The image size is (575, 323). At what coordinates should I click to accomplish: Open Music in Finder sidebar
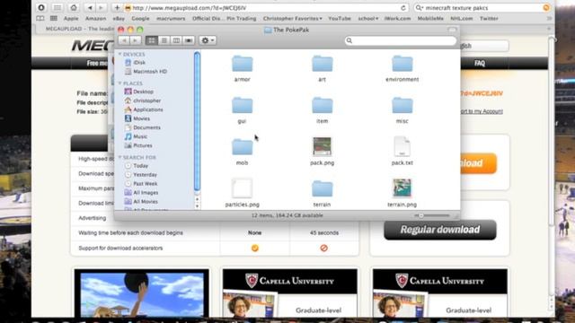136,136
